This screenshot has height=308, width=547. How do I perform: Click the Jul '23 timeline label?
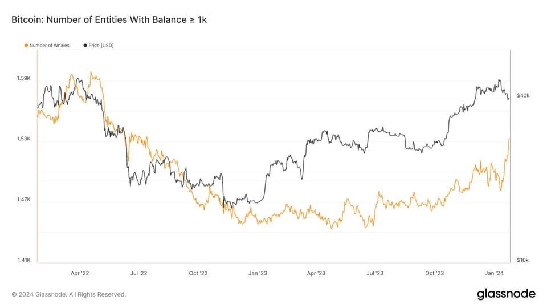(x=375, y=273)
